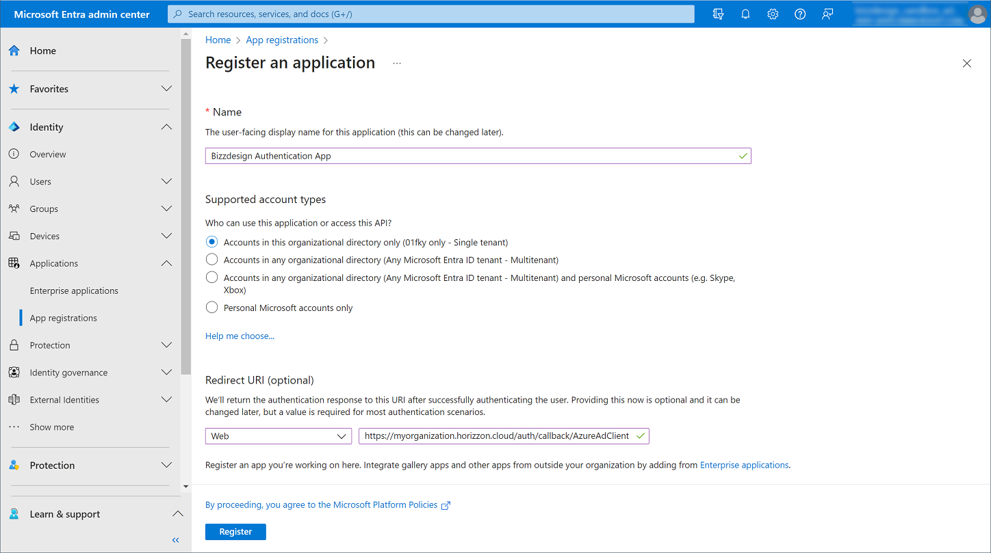
Task: Click the top search resources box
Action: coord(431,14)
